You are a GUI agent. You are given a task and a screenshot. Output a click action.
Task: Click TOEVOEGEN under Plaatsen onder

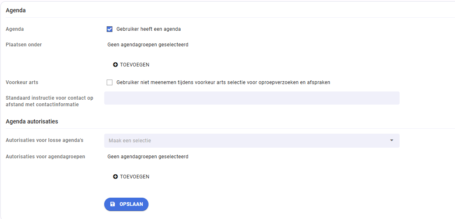[x=131, y=65]
